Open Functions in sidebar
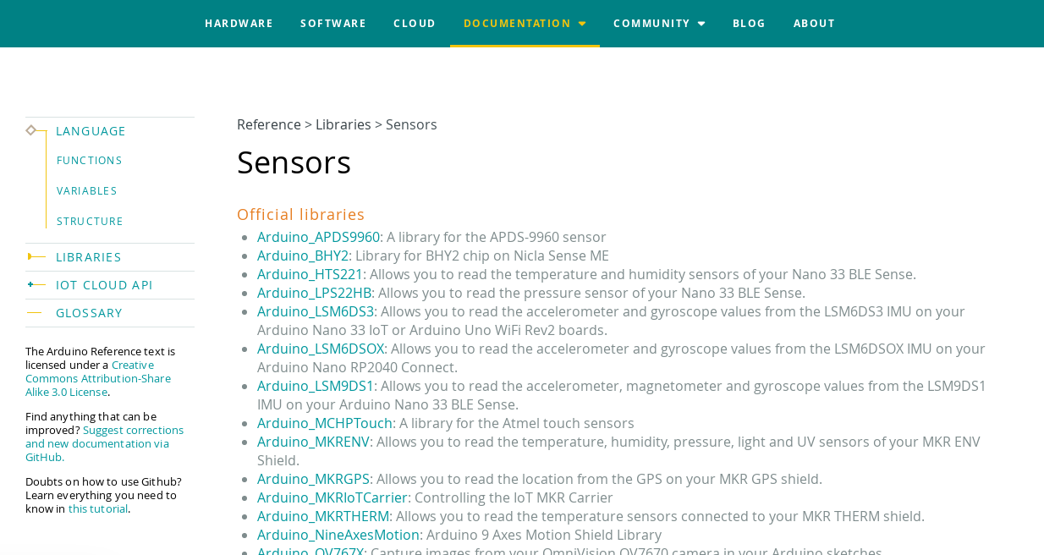This screenshot has height=555, width=1044. (90, 161)
